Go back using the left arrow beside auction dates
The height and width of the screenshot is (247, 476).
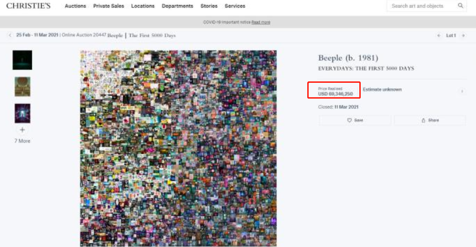10,35
